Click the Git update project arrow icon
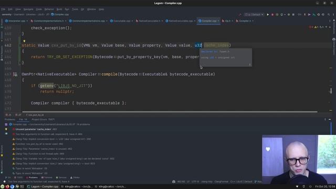Viewport: 336px width, 189px height. click(304, 15)
